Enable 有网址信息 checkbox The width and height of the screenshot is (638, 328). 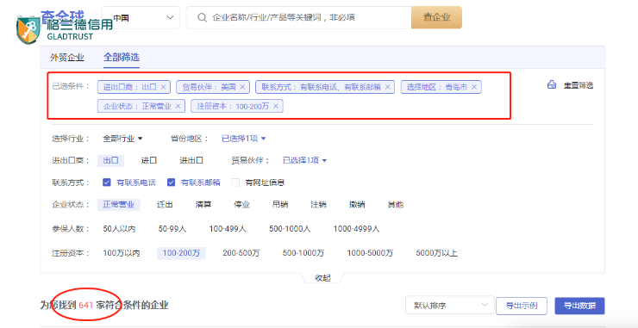pyautogui.click(x=235, y=183)
